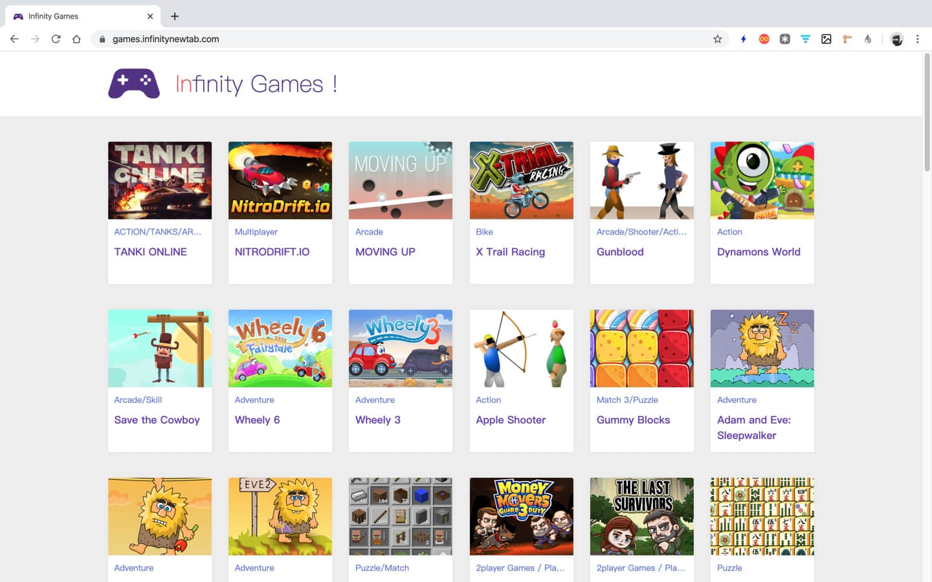Click the Bike category label
Image resolution: width=932 pixels, height=582 pixels.
[x=484, y=232]
